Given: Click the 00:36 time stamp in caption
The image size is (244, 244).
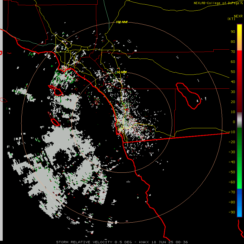Looking at the screenshot, I should coord(182,242).
